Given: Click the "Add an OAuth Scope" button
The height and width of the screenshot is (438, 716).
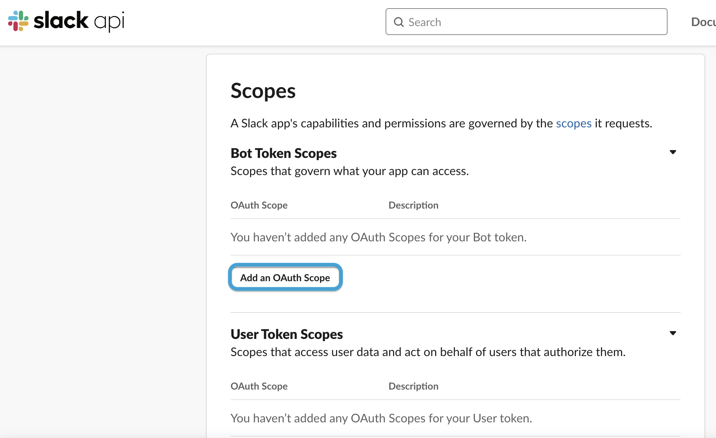Looking at the screenshot, I should tap(285, 277).
